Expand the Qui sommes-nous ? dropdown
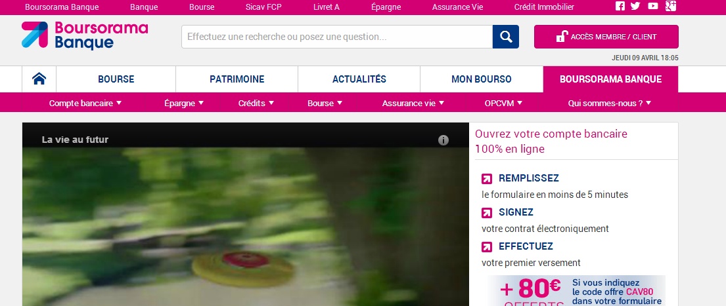 pyautogui.click(x=609, y=103)
